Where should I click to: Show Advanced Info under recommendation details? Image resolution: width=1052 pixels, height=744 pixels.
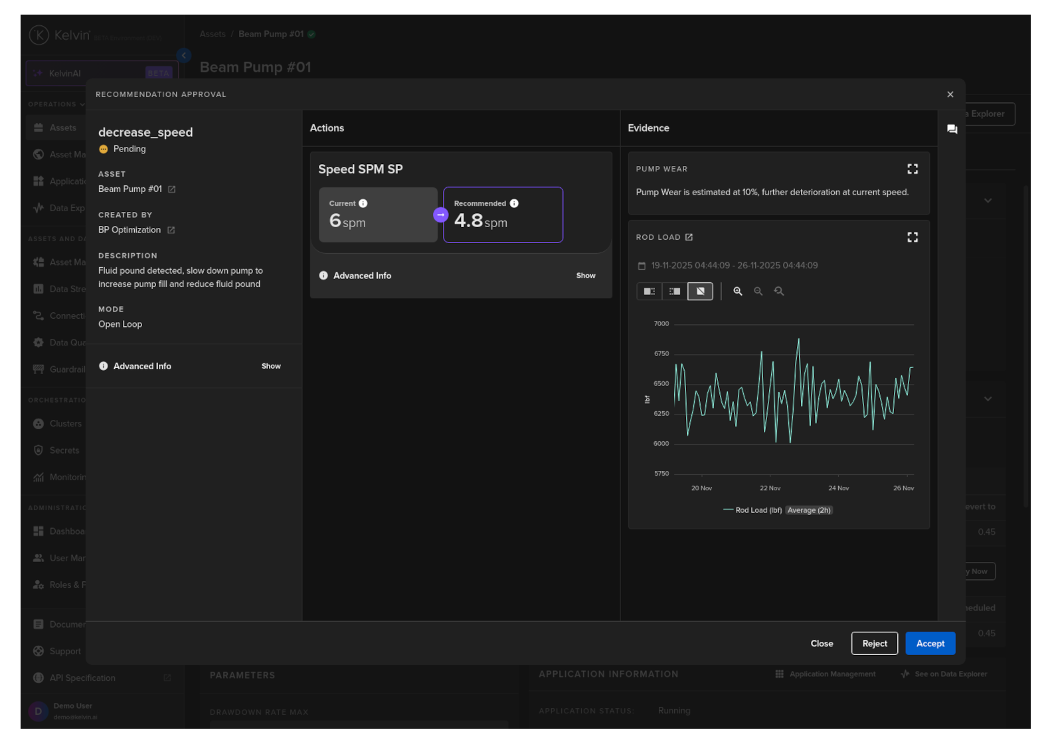click(x=271, y=366)
